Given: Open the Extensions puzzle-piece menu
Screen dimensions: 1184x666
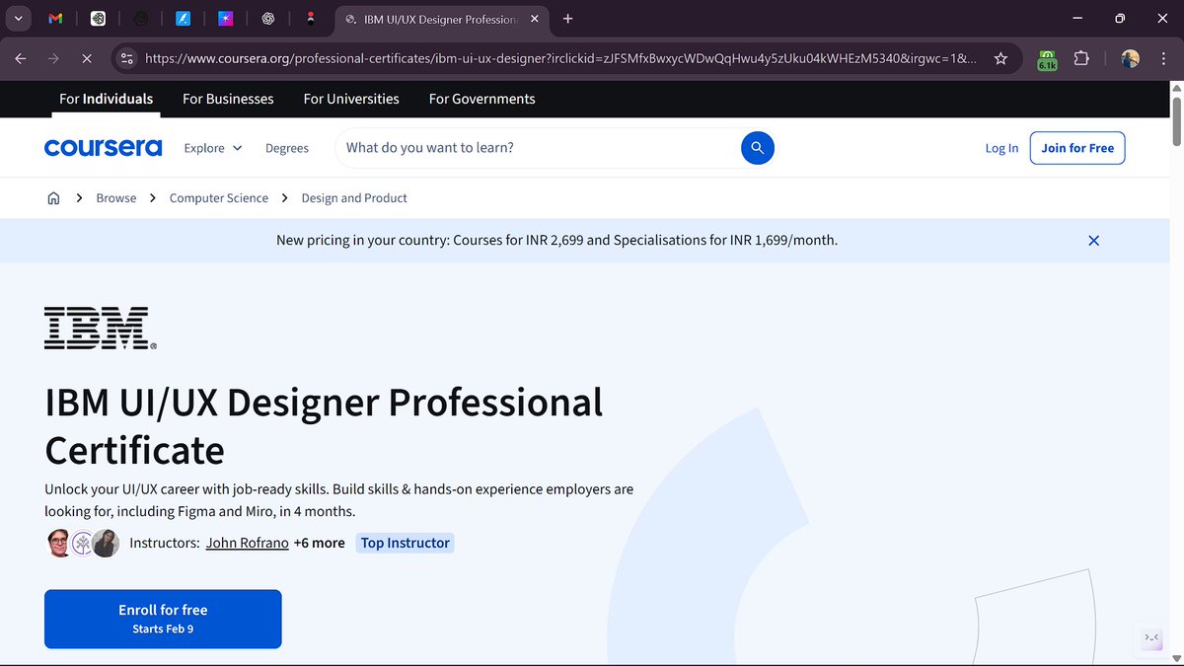Looking at the screenshot, I should tap(1081, 59).
